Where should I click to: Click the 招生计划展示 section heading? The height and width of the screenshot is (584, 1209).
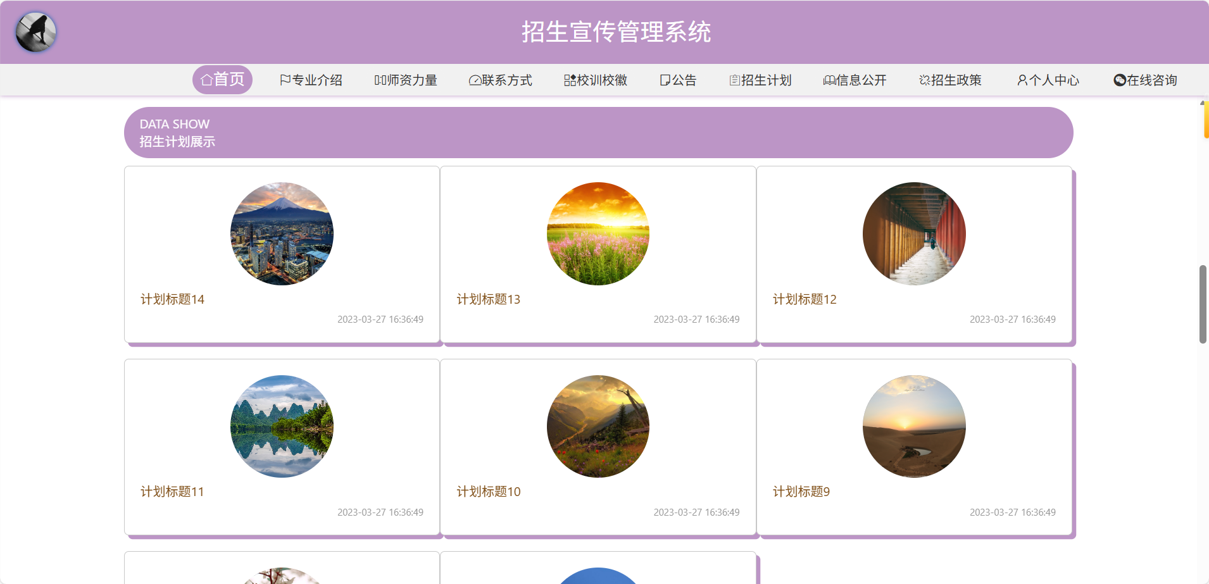click(x=177, y=142)
